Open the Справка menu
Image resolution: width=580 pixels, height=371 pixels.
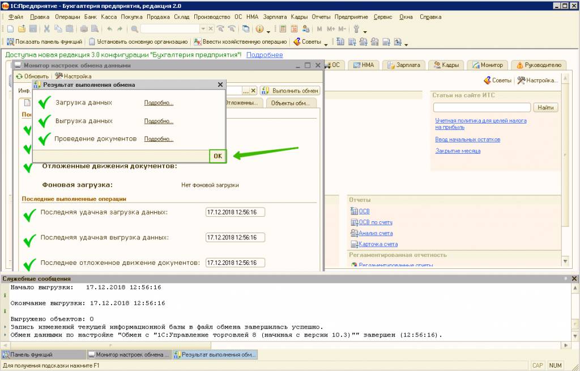tap(430, 16)
